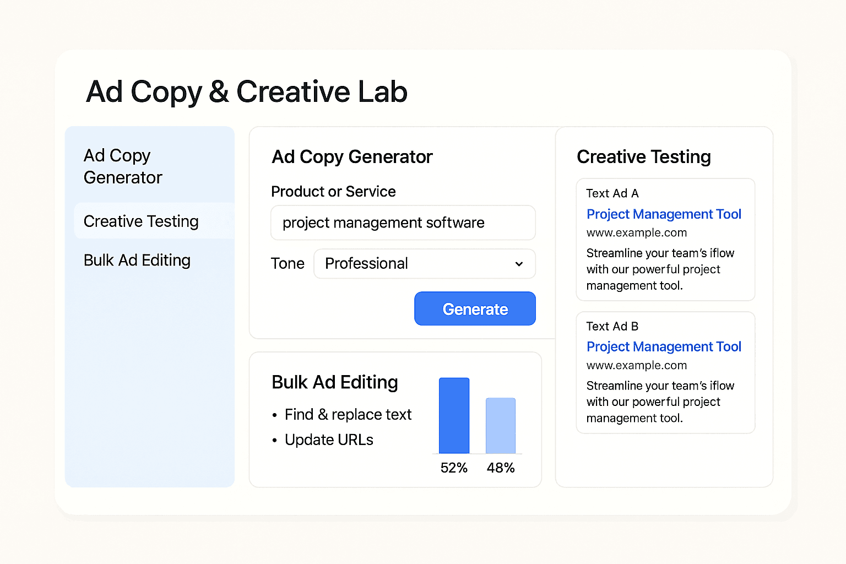Select the light blue 48% chart bar
The width and height of the screenshot is (846, 564).
pos(501,426)
